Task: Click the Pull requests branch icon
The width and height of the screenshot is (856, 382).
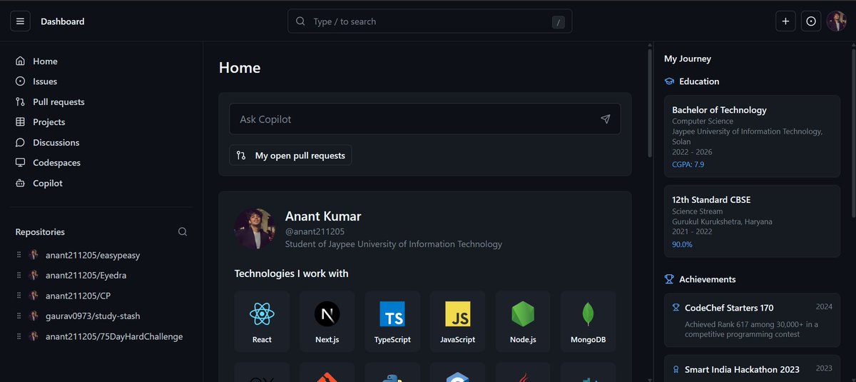Action: coord(20,102)
